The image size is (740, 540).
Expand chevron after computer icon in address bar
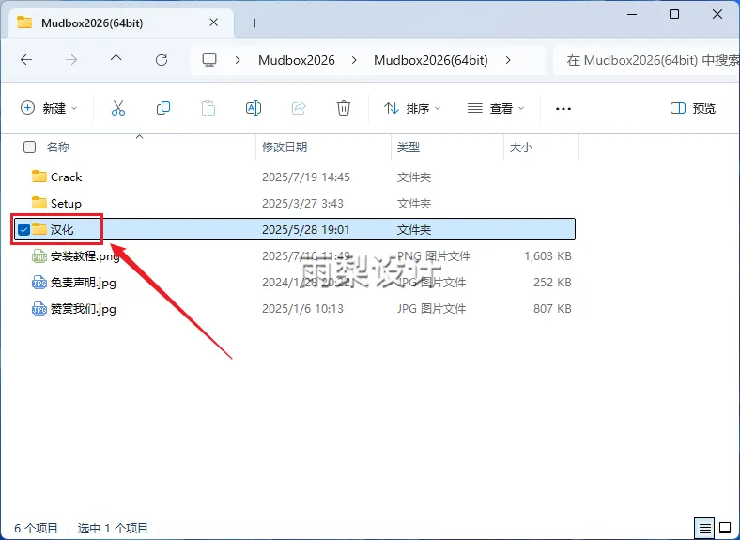point(238,60)
